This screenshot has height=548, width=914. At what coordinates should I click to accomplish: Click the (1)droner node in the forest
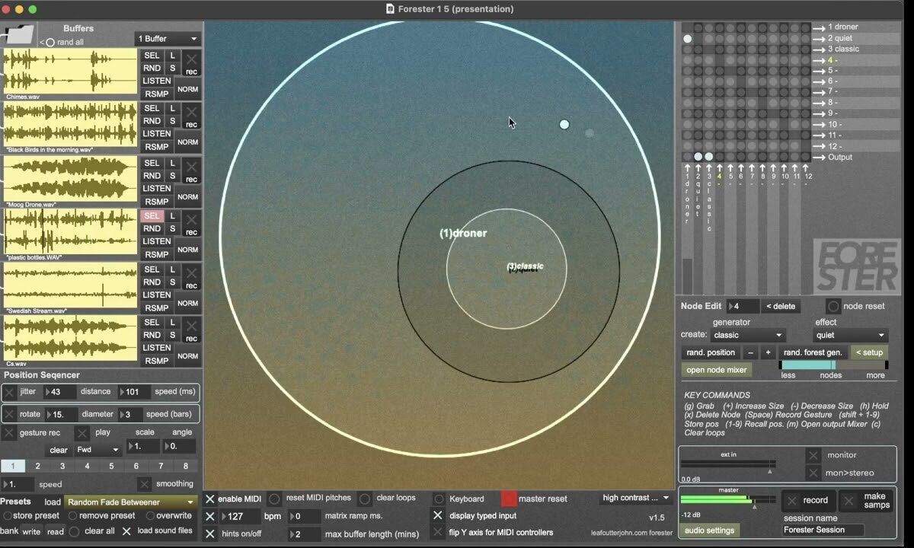coord(462,233)
